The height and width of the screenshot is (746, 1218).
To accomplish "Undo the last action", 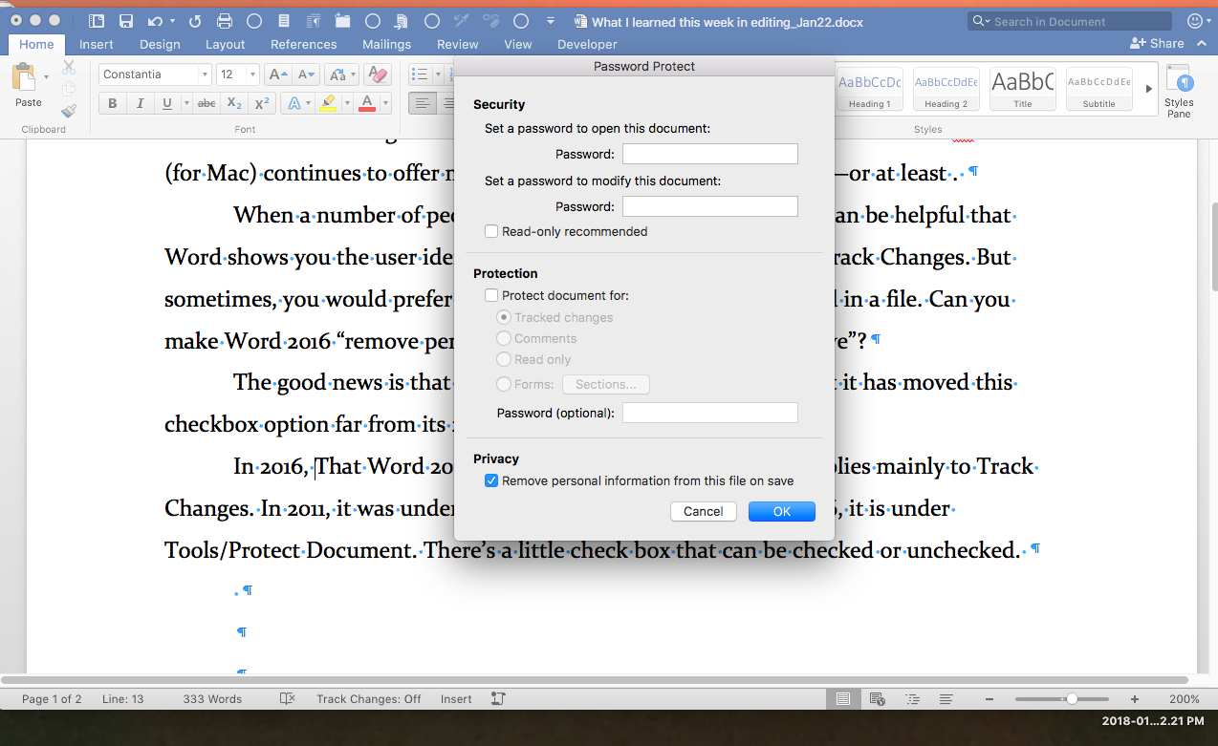I will click(156, 21).
